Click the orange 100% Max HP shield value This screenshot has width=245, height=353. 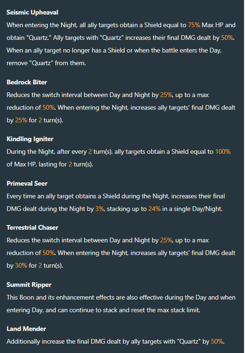coord(223,151)
